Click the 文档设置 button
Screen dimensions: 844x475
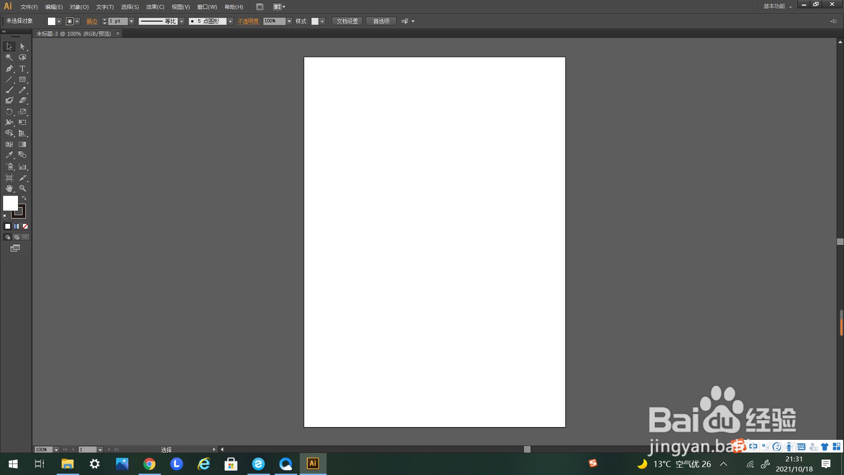tap(347, 21)
